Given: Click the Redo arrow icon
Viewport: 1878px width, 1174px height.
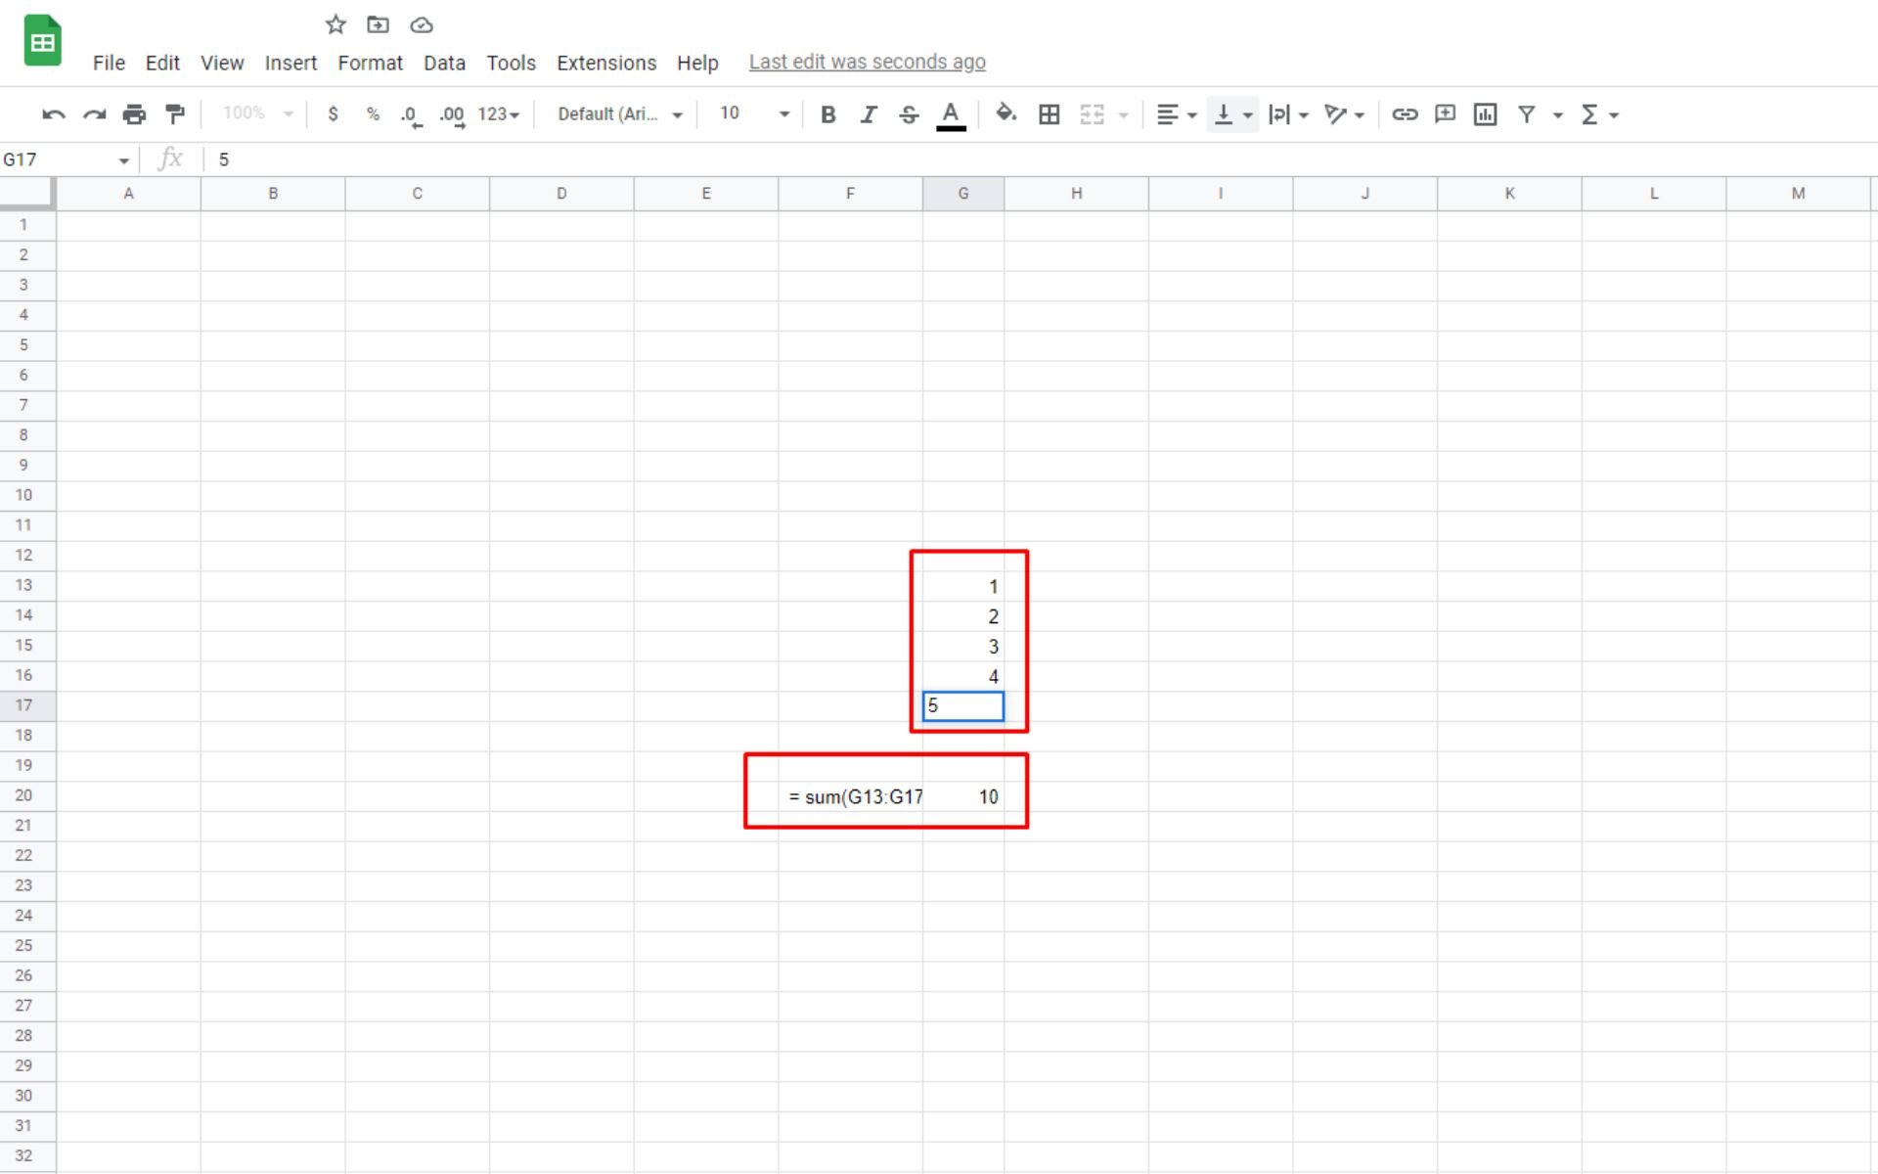Looking at the screenshot, I should pos(94,114).
